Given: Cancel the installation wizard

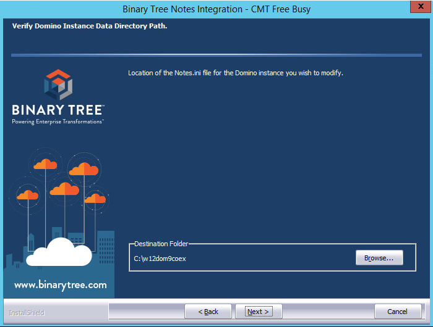Looking at the screenshot, I should (x=398, y=312).
